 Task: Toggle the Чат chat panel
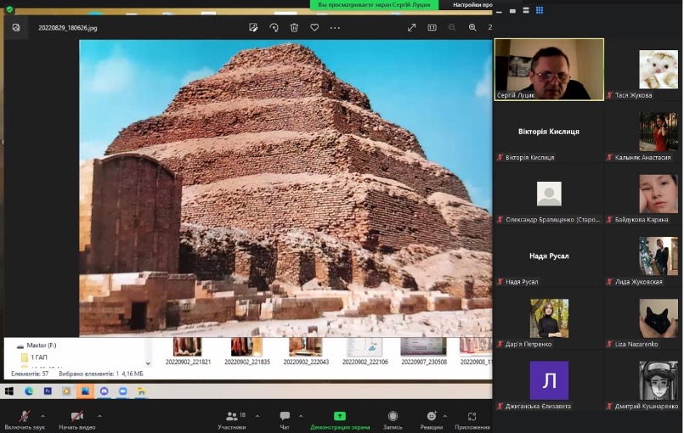pos(285,420)
